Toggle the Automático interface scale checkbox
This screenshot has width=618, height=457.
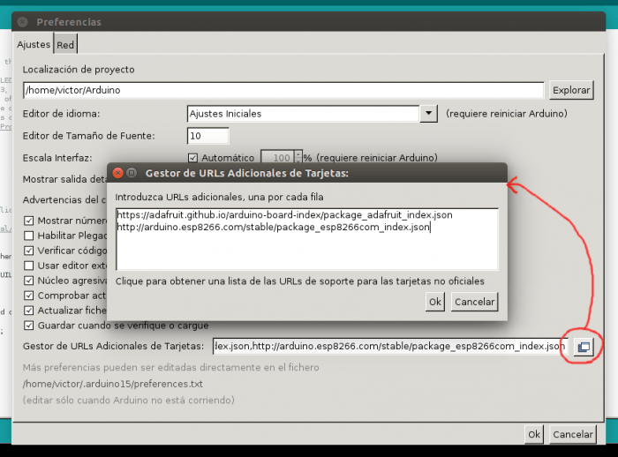193,158
